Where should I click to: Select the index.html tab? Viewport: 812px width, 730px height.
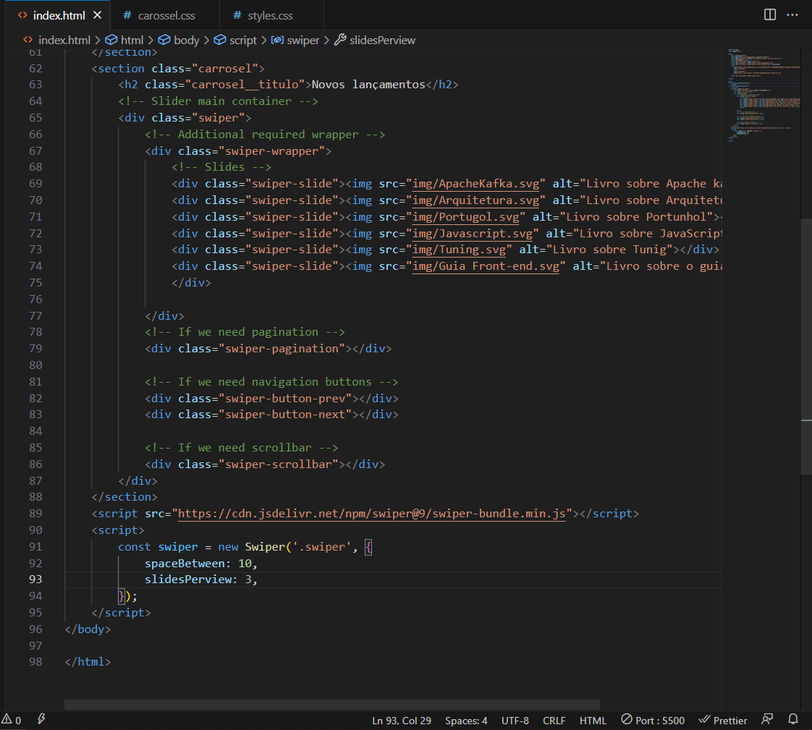click(59, 15)
